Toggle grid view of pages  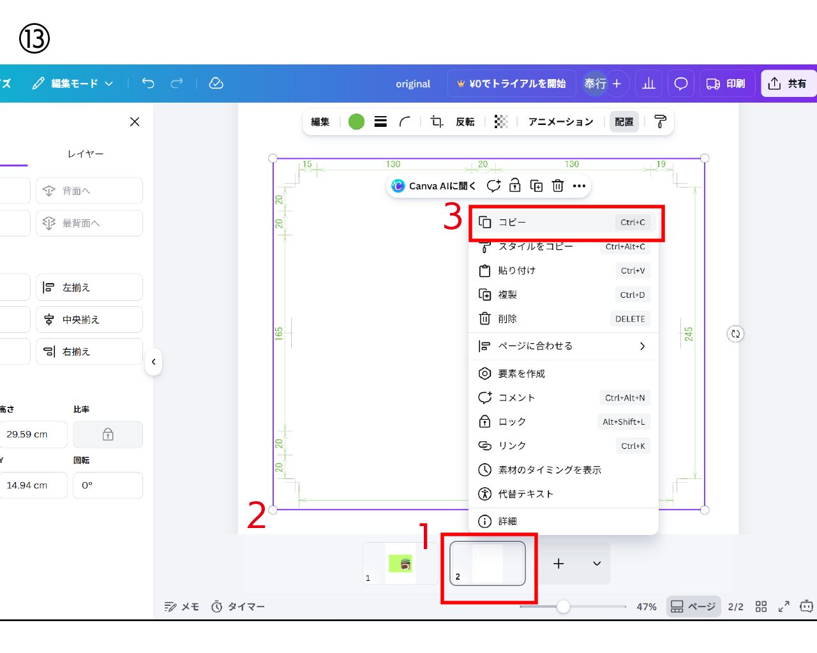coord(761,606)
